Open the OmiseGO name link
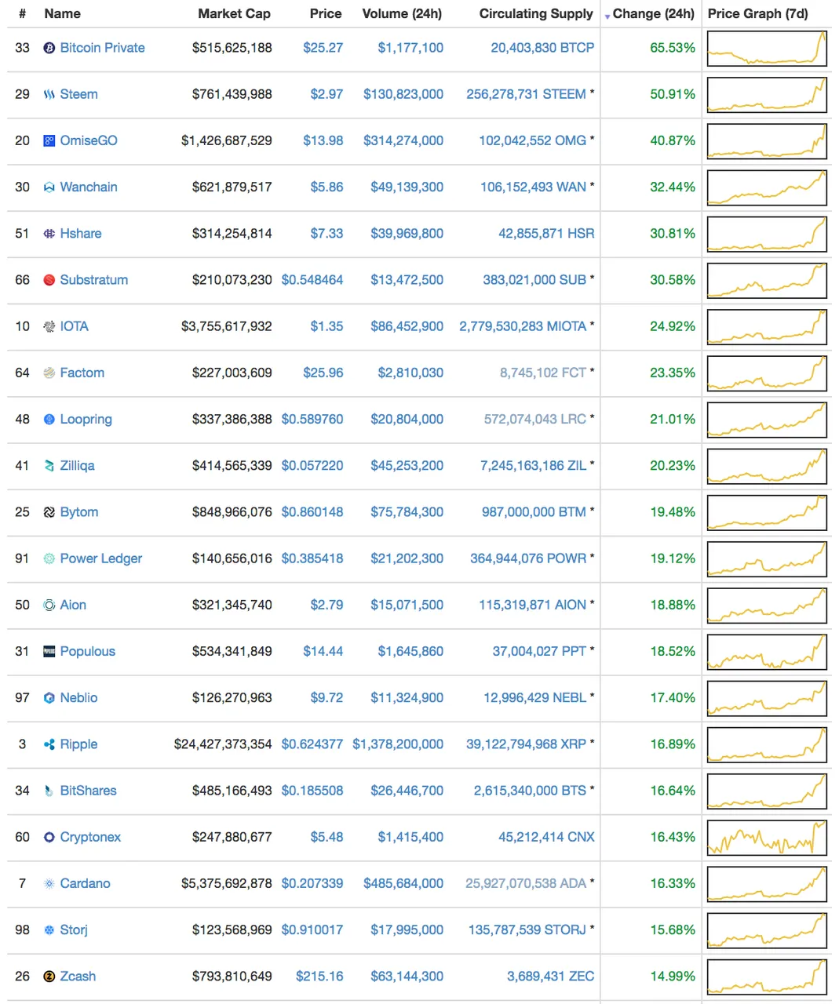This screenshot has width=839, height=1004. pos(89,140)
